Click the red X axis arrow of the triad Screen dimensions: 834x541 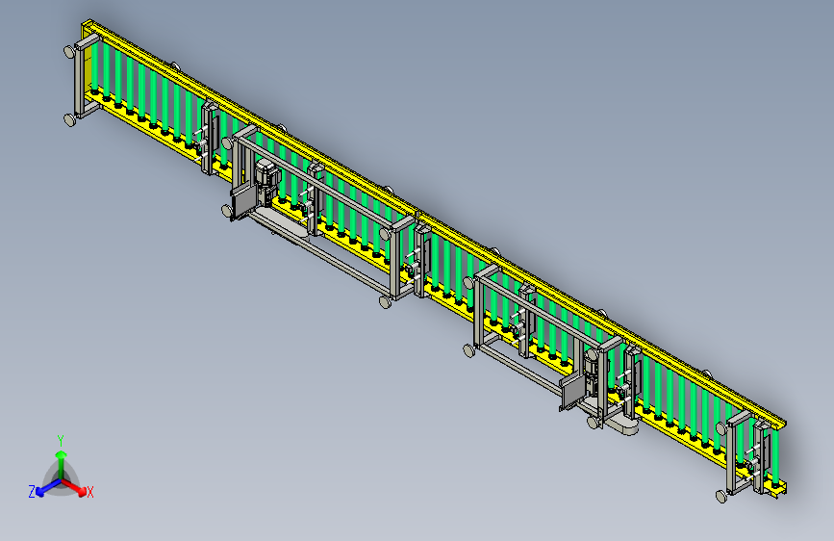coord(74,486)
